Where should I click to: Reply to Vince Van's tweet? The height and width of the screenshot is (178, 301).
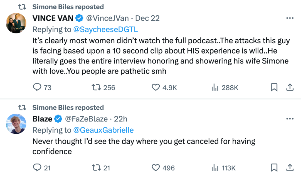[x=37, y=88]
